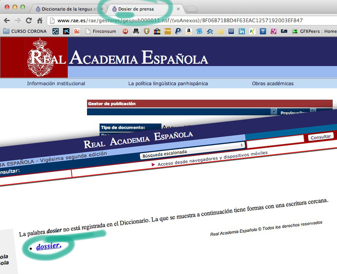
Task: Open the PayPal bookmark icon
Action: [x=178, y=31]
